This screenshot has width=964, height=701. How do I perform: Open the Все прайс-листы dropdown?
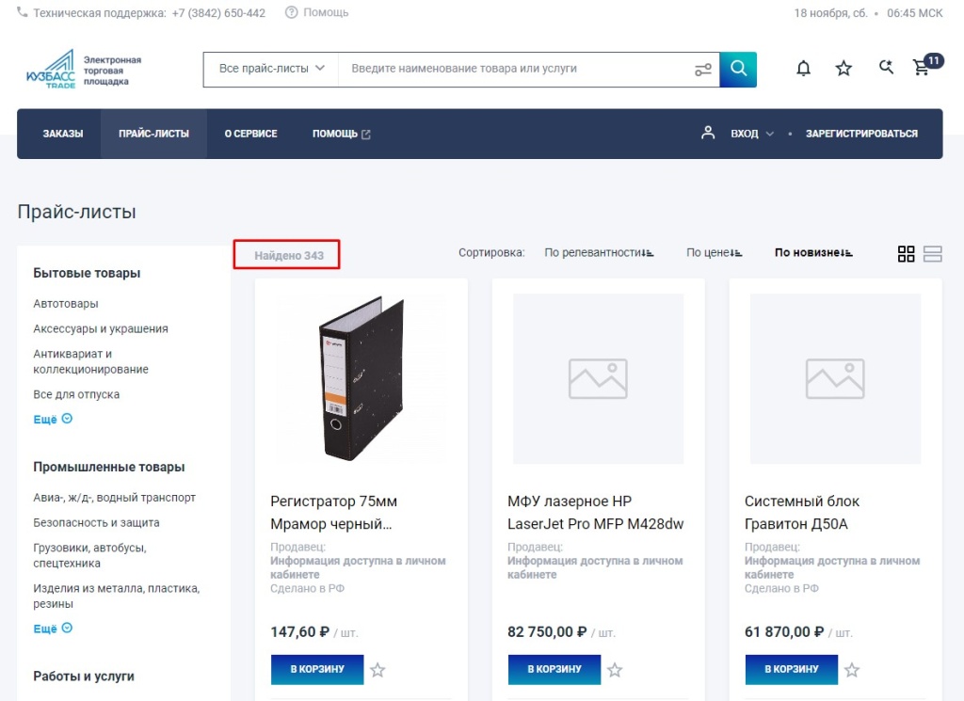point(271,69)
